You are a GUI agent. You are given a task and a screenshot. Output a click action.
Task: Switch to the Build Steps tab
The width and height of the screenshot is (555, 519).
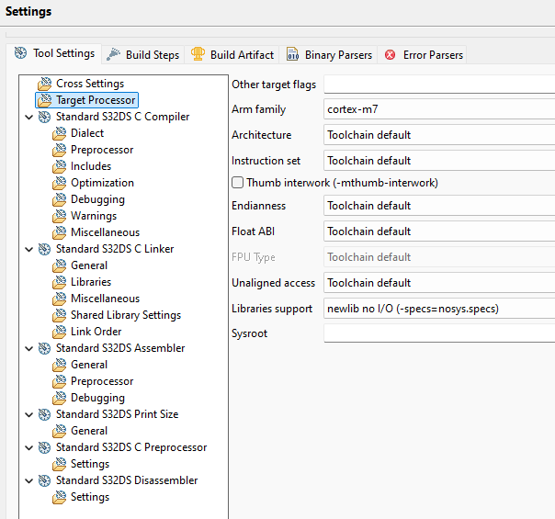[x=143, y=55]
